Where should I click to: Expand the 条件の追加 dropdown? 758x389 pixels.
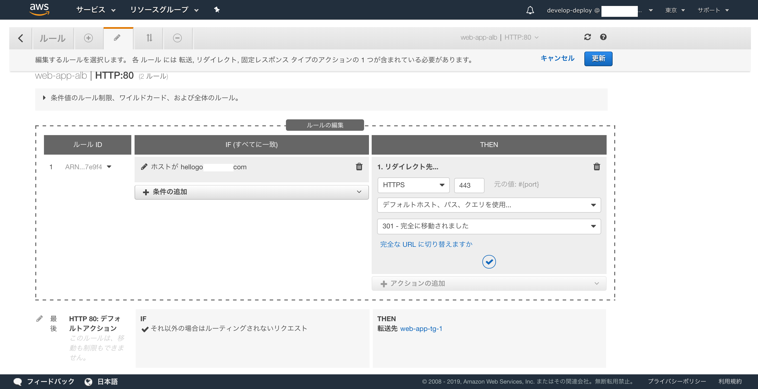click(x=251, y=192)
